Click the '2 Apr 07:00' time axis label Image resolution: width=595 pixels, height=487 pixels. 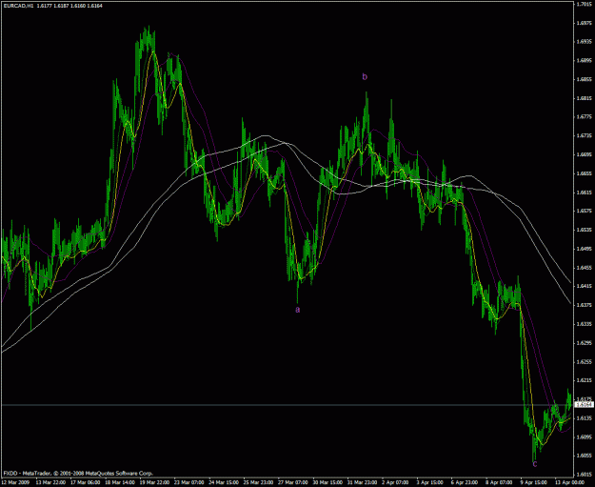tap(396, 482)
